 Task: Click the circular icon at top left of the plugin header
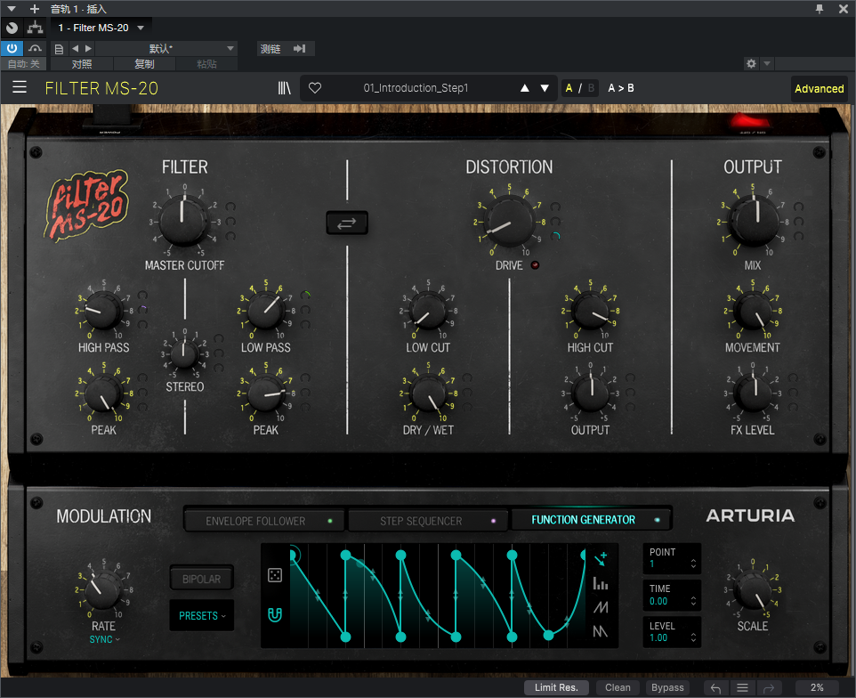[x=12, y=28]
